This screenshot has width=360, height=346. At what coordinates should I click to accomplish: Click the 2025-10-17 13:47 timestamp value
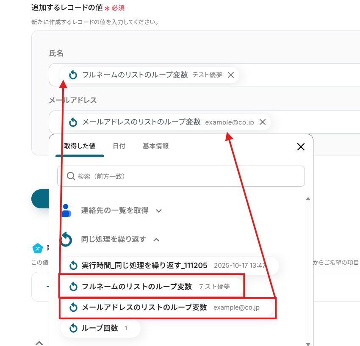(240, 266)
